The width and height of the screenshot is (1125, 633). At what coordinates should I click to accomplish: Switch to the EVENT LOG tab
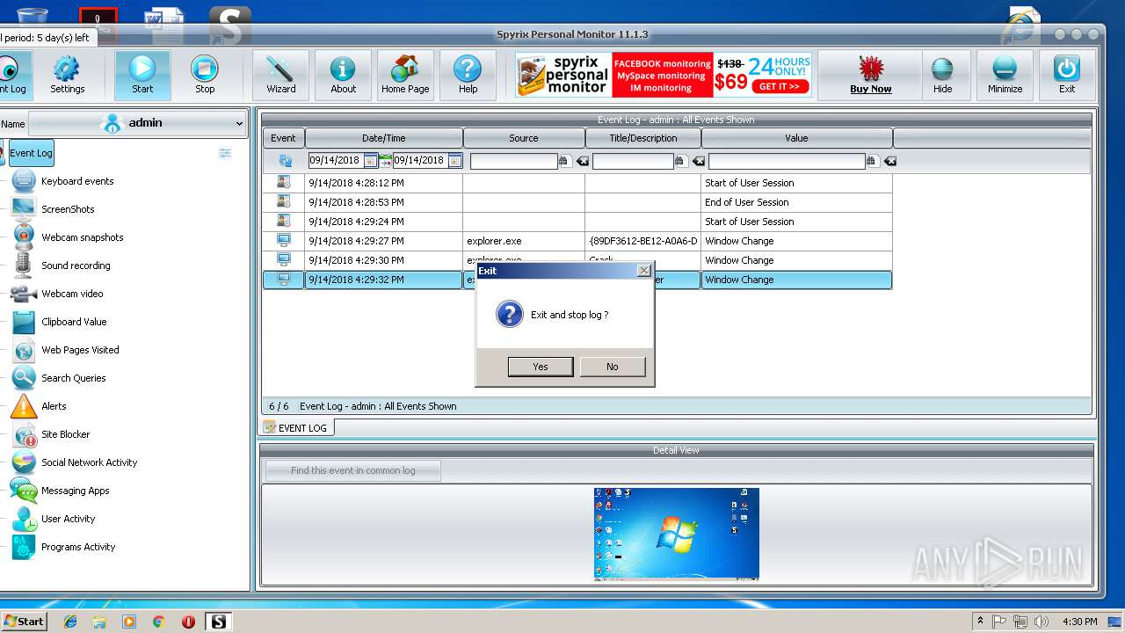click(296, 428)
